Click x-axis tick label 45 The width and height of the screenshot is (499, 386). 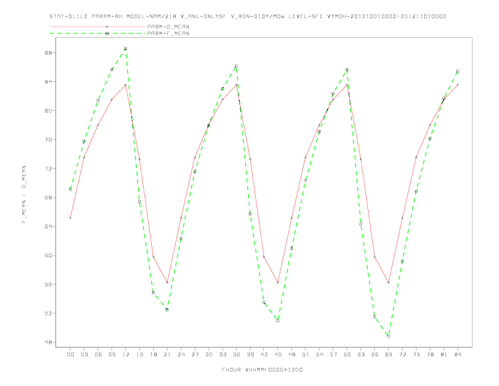[278, 354]
